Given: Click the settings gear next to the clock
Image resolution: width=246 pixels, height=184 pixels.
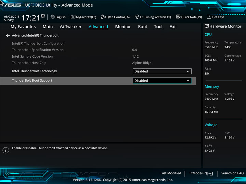Looking at the screenshot, I should click(43, 16).
